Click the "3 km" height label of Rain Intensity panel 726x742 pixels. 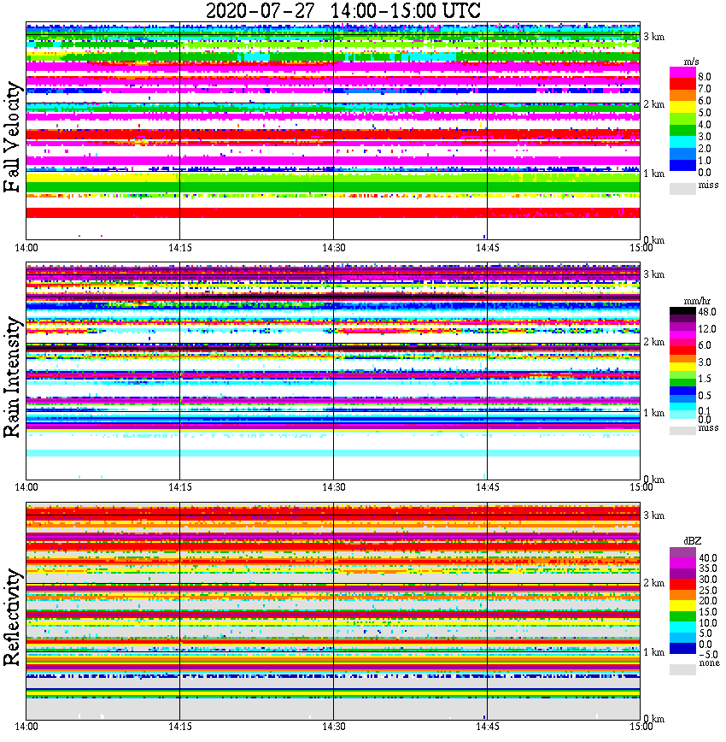click(x=654, y=274)
